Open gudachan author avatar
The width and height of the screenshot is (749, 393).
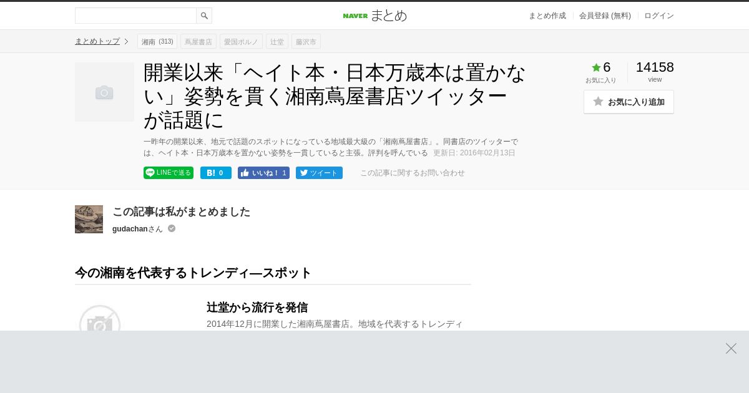tap(89, 219)
